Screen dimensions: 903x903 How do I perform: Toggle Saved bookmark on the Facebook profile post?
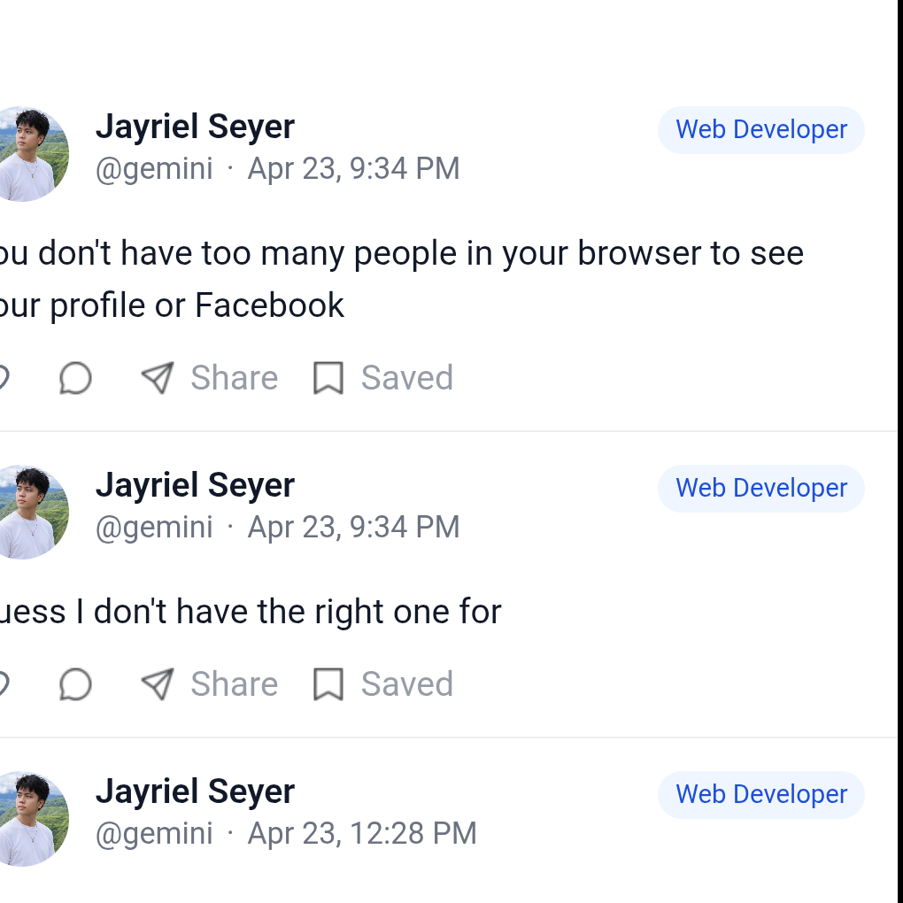pos(328,379)
